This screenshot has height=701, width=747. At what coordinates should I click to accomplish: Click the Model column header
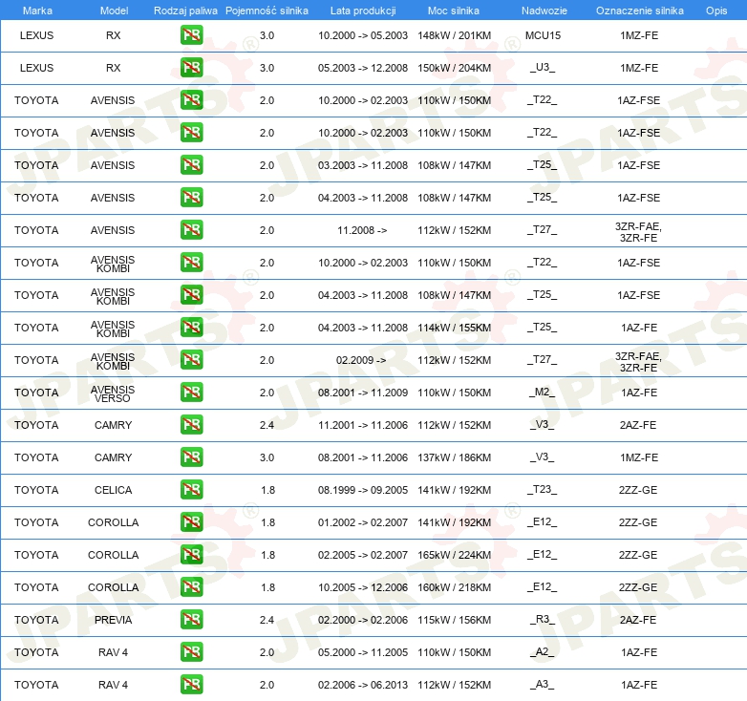click(114, 11)
